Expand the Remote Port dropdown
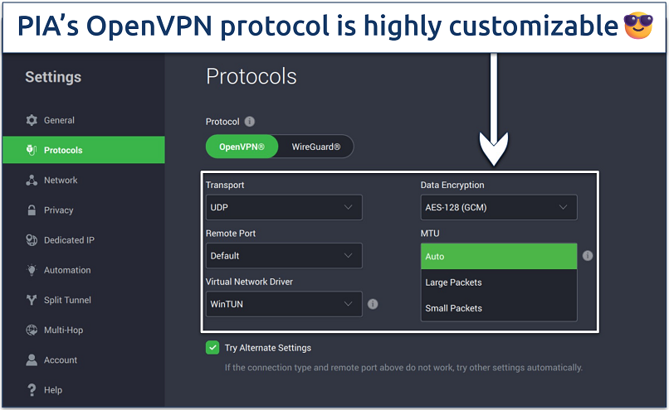The height and width of the screenshot is (410, 669). tap(284, 256)
